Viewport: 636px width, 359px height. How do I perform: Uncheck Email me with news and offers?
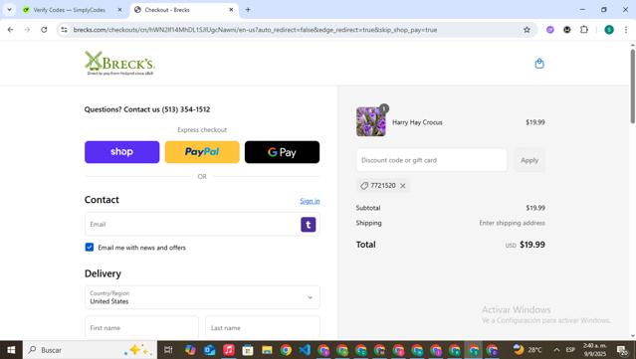(90, 248)
